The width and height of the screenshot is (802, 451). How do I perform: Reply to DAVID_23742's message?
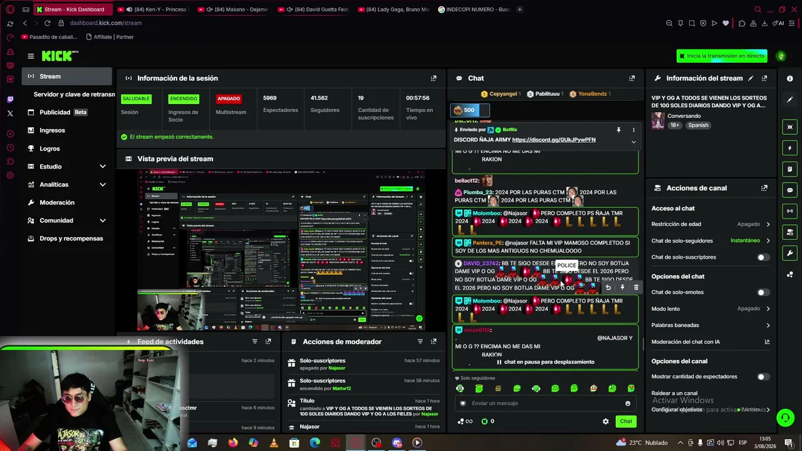608,288
